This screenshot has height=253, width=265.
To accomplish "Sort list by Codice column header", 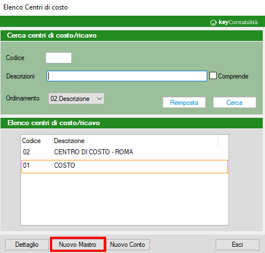I will point(31,141).
